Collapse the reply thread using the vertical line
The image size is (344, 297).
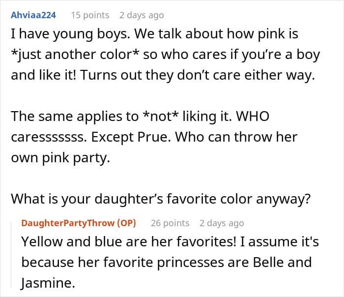(11, 255)
